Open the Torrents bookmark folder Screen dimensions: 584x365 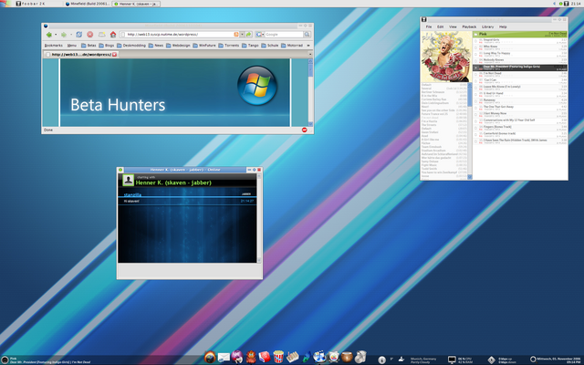(229, 46)
